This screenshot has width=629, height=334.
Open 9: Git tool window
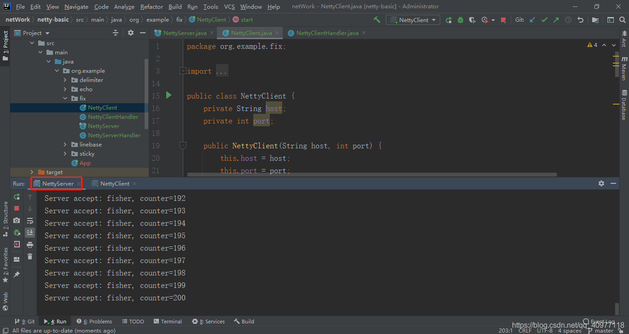25,322
